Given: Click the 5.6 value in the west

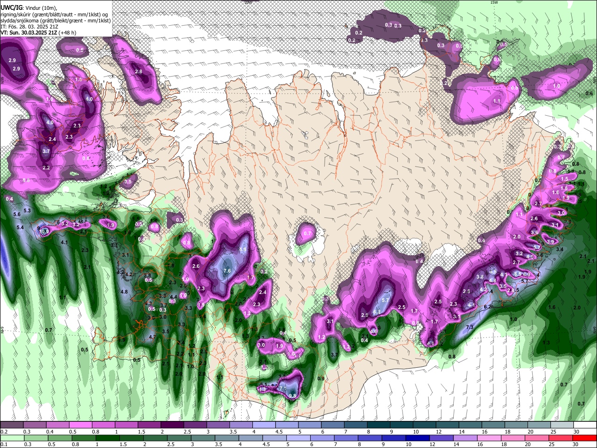Looking at the screenshot, I should [x=17, y=214].
